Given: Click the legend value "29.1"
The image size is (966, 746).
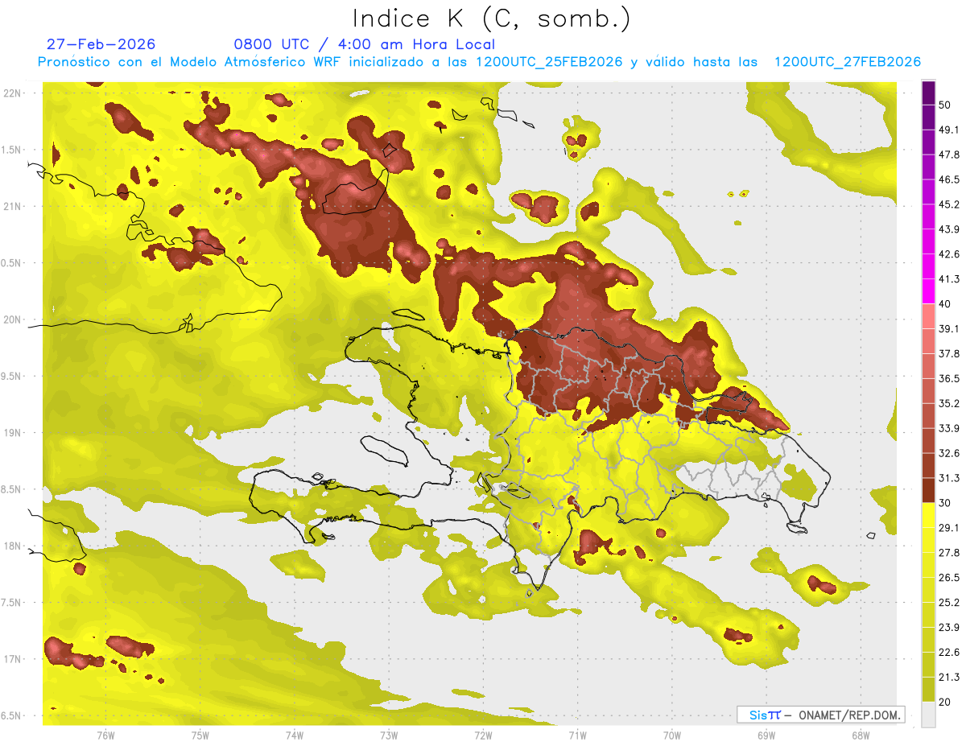Looking at the screenshot, I should click(x=949, y=528).
